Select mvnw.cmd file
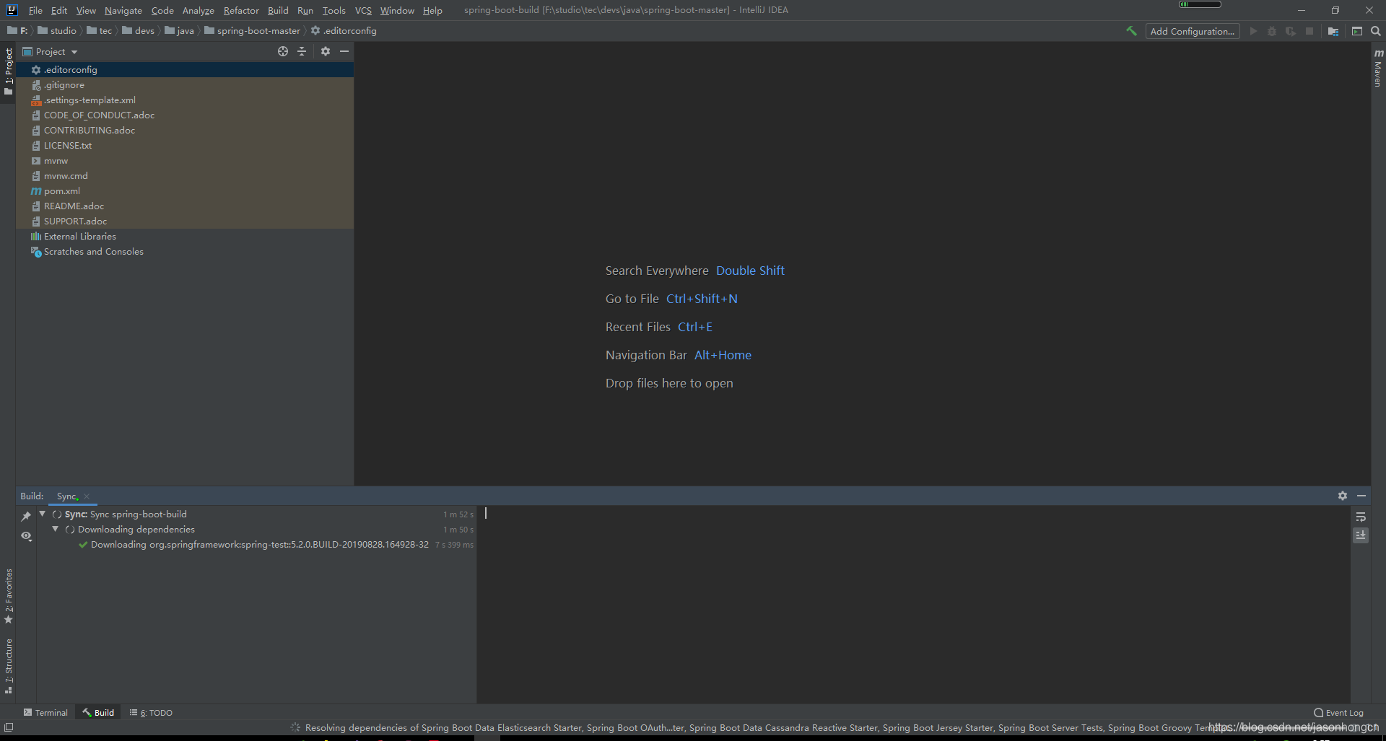Viewport: 1386px width, 741px height. click(x=185, y=176)
